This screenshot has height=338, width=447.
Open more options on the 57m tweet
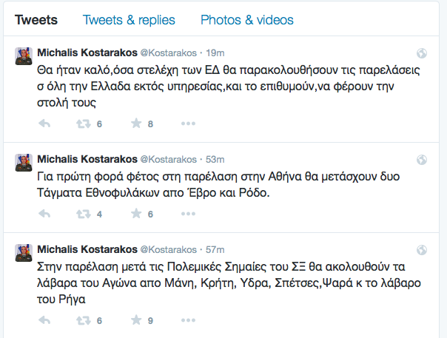188,320
